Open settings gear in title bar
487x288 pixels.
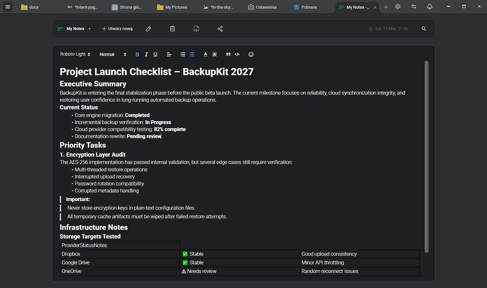click(398, 6)
